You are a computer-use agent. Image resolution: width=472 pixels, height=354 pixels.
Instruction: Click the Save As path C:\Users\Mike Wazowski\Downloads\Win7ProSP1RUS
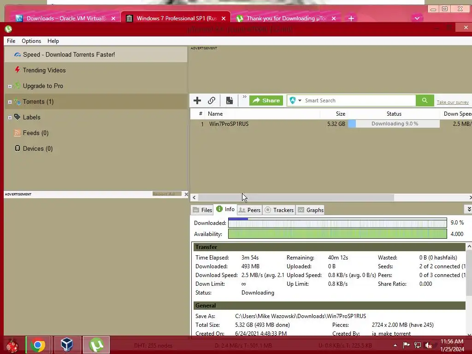click(301, 316)
